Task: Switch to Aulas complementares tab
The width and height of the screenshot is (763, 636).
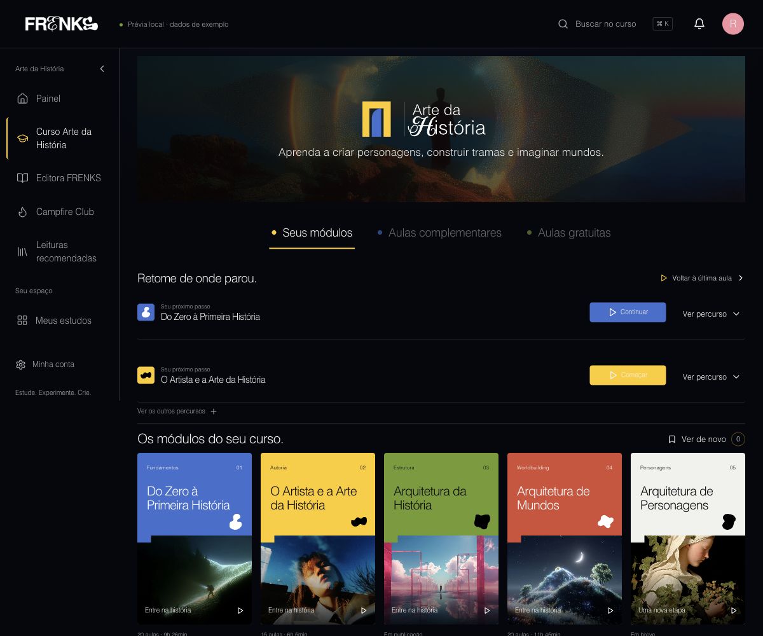Action: (439, 233)
